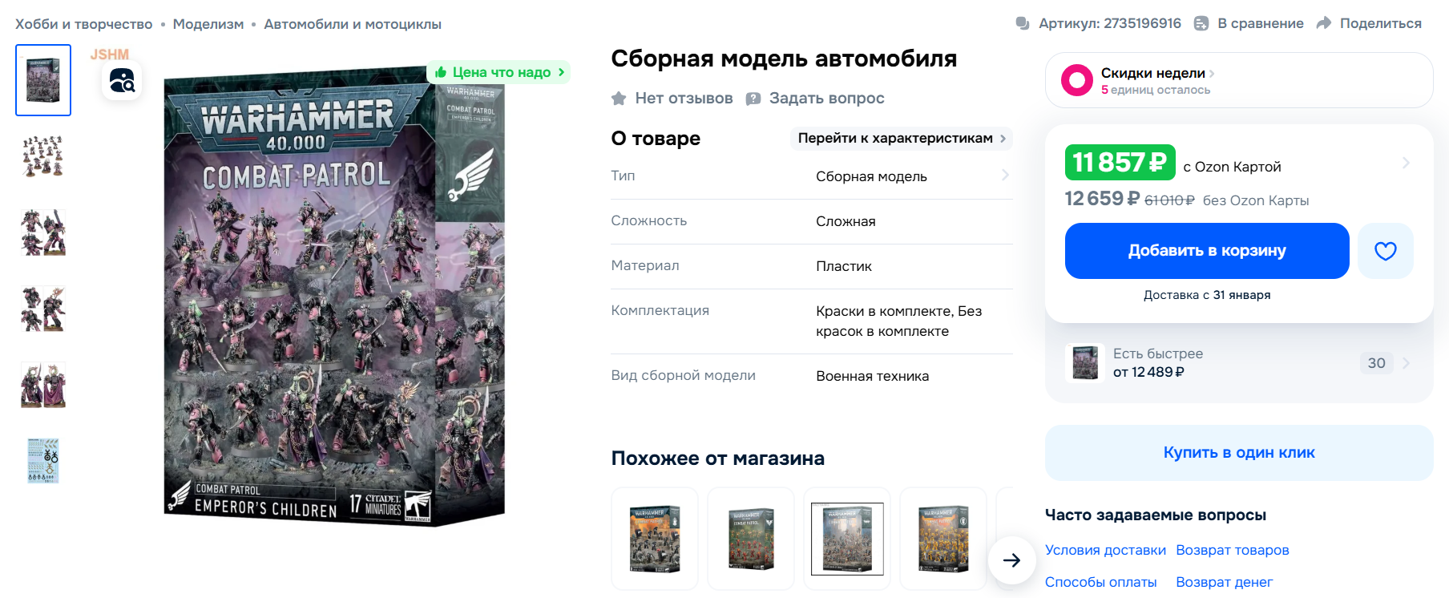Click the star icon near Нет отзывов

click(x=619, y=99)
